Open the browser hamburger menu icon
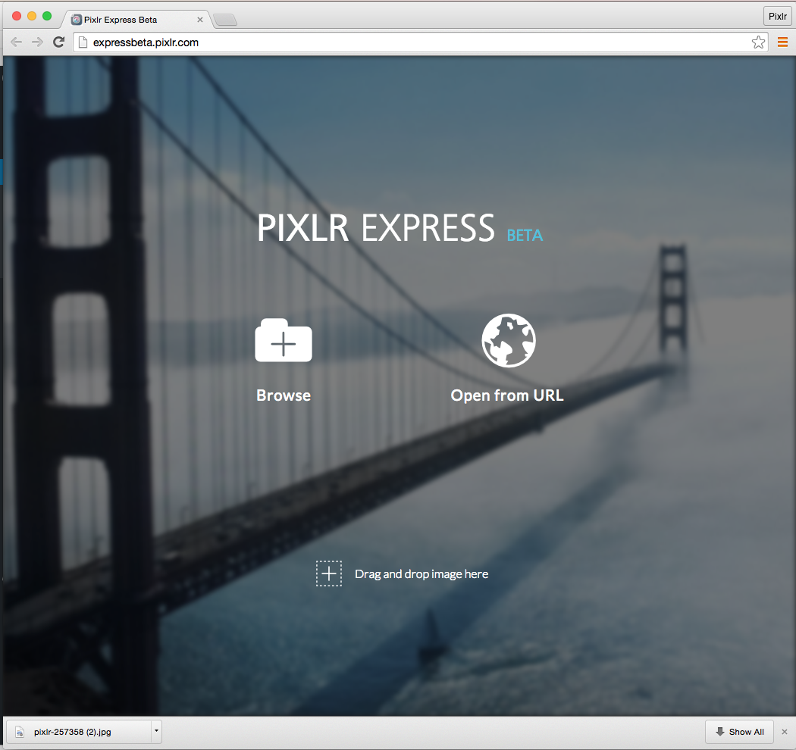Screen dimensions: 796x750 [x=782, y=42]
